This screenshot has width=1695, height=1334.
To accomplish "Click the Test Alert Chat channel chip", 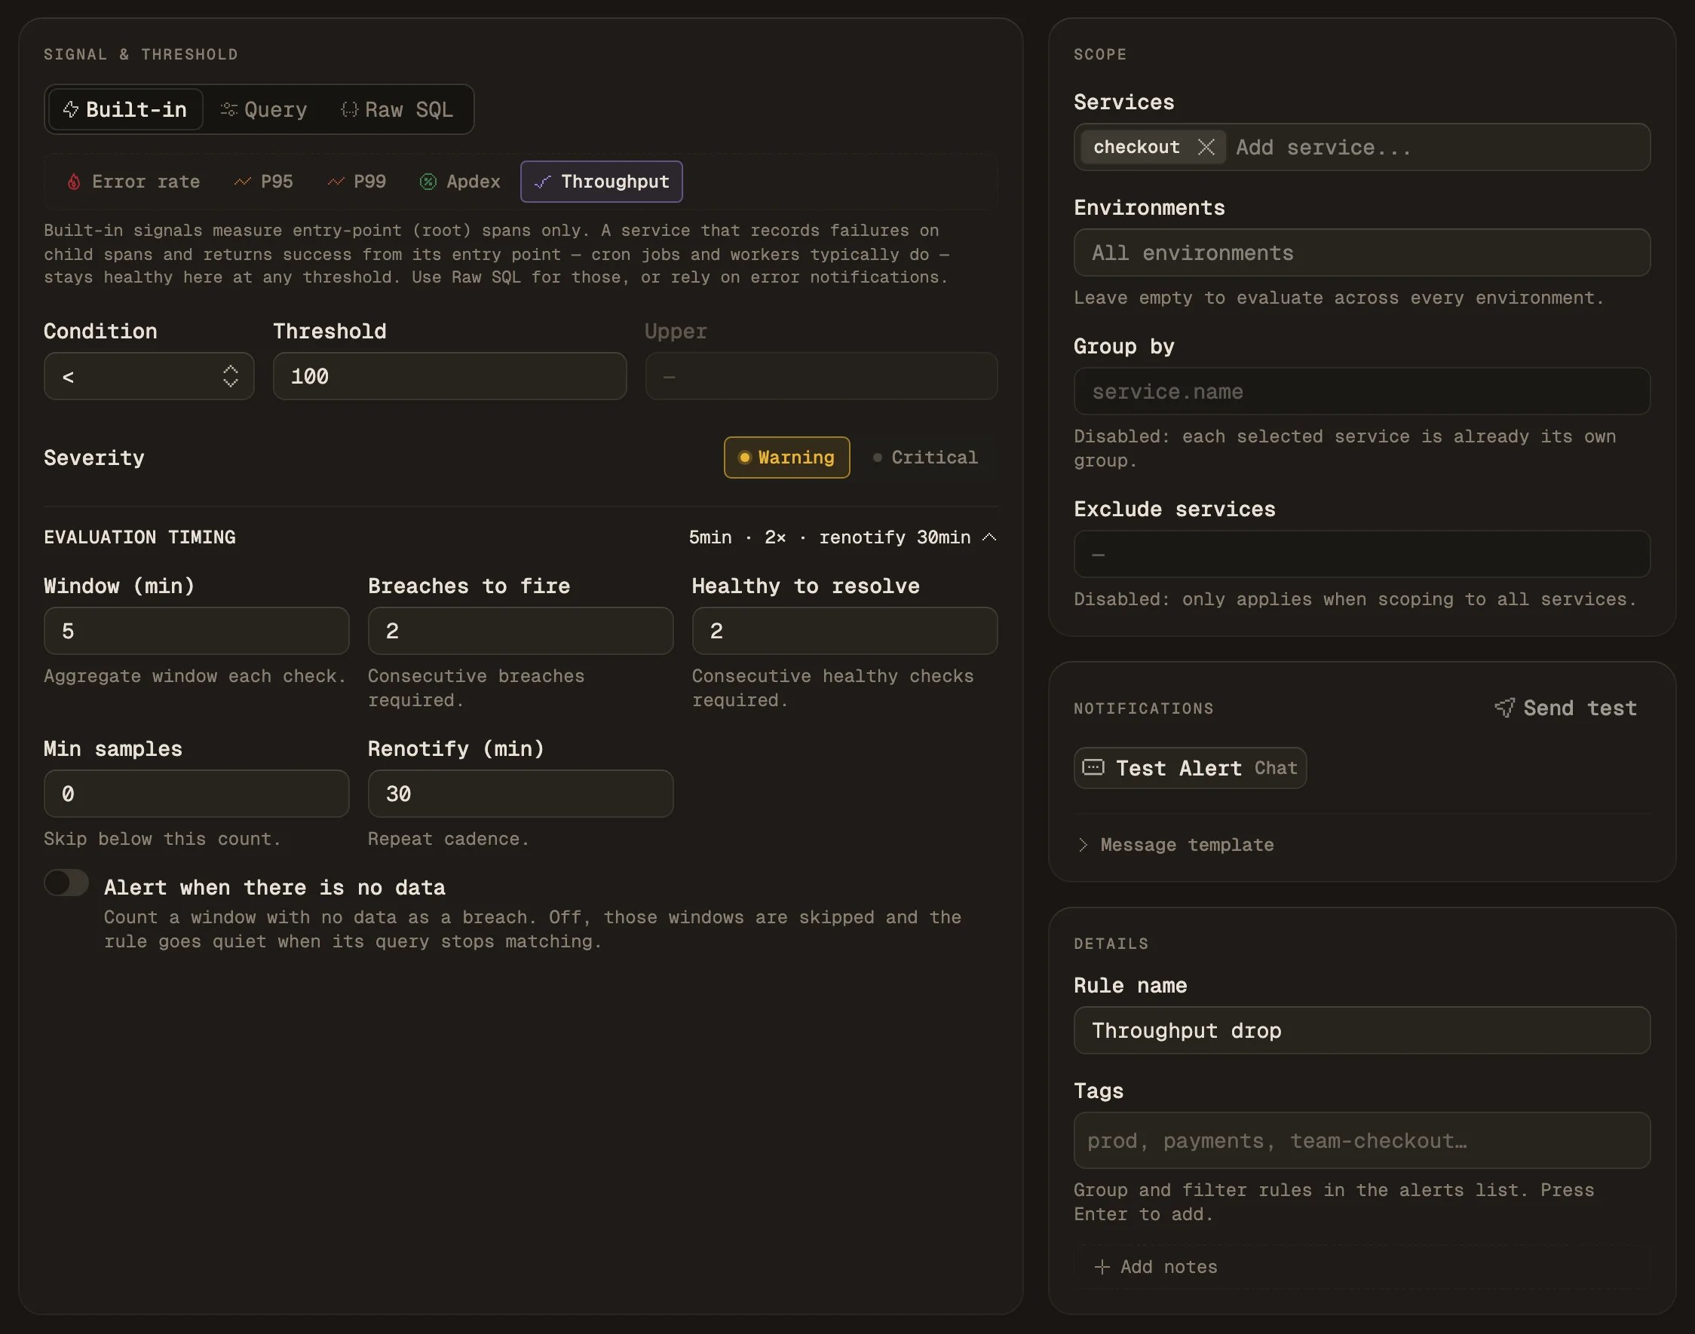I will pos(1189,768).
